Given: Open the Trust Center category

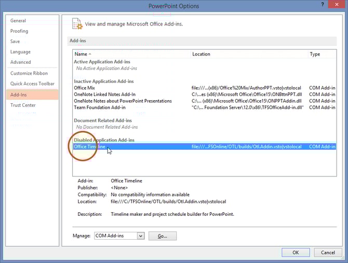Looking at the screenshot, I should click(x=23, y=105).
